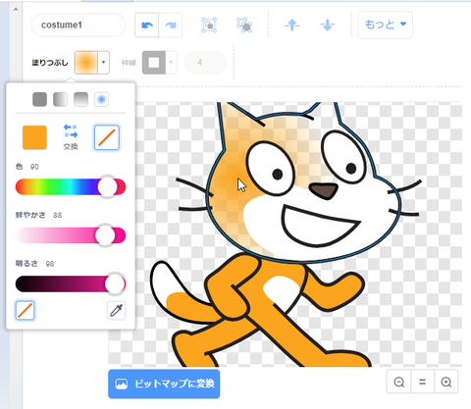
Task: Click the 色 hue slider handle
Action: pyautogui.click(x=107, y=187)
